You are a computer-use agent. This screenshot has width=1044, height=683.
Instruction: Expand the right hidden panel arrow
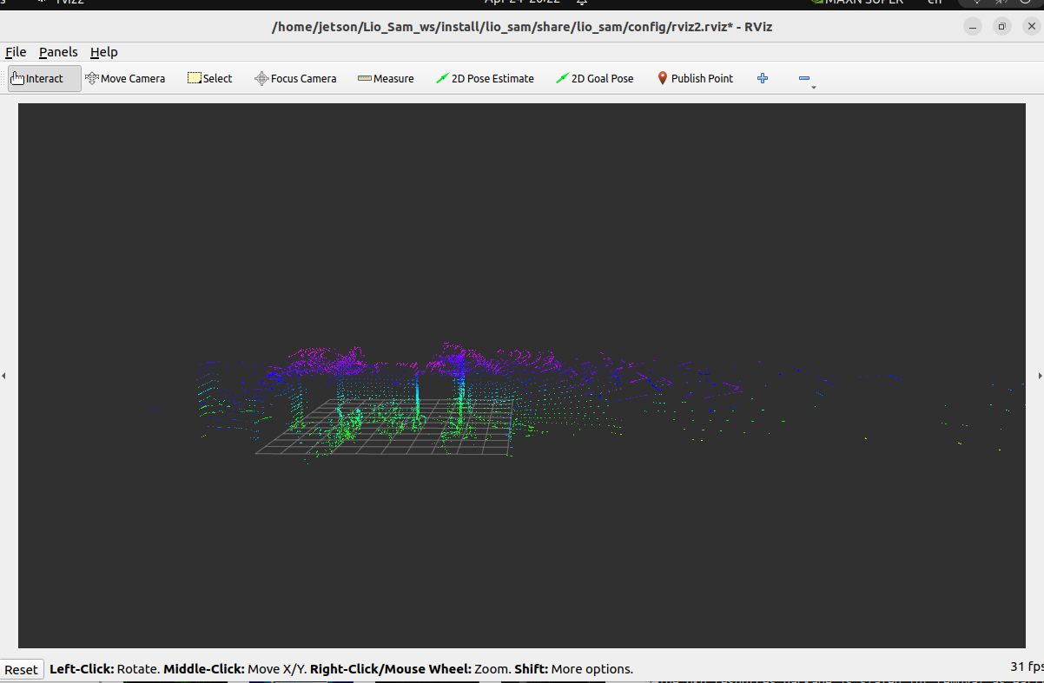pos(1040,376)
